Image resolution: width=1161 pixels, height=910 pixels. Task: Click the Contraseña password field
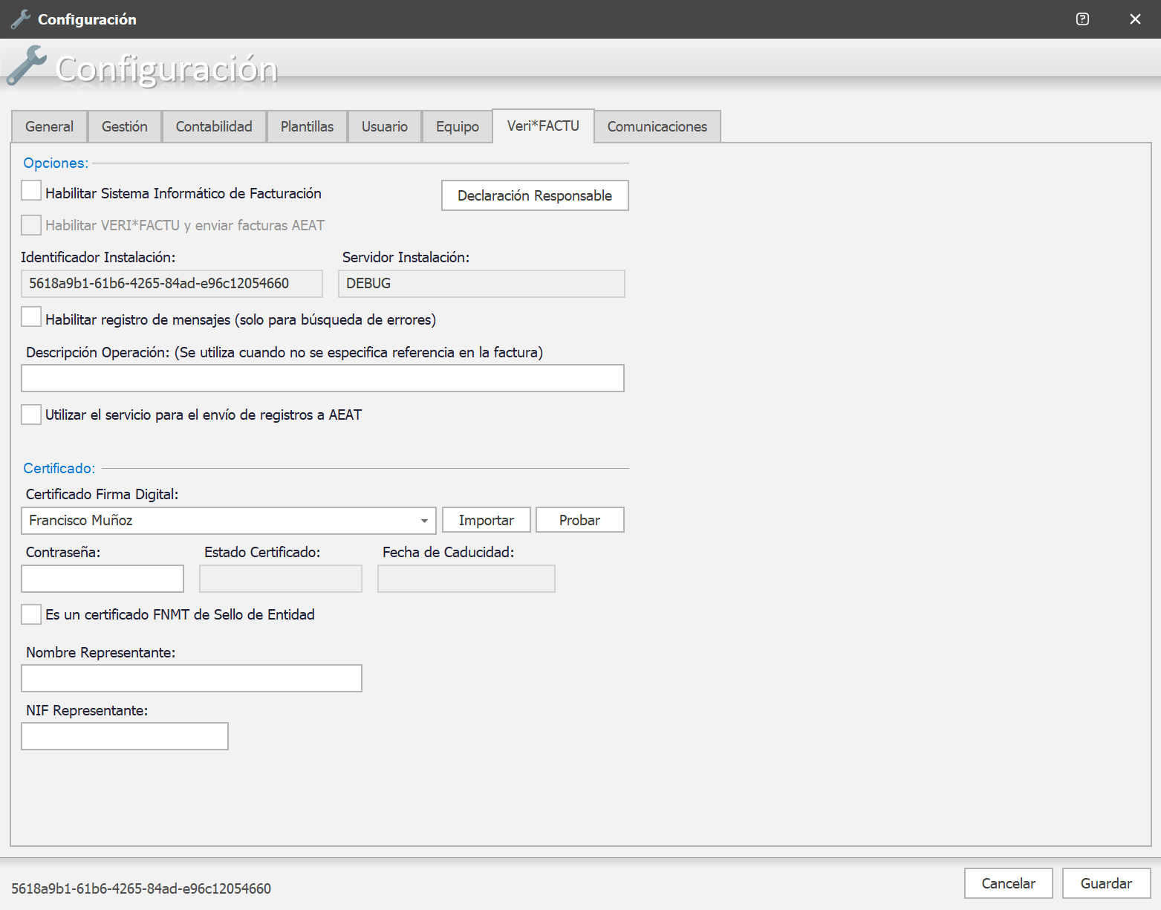103,579
